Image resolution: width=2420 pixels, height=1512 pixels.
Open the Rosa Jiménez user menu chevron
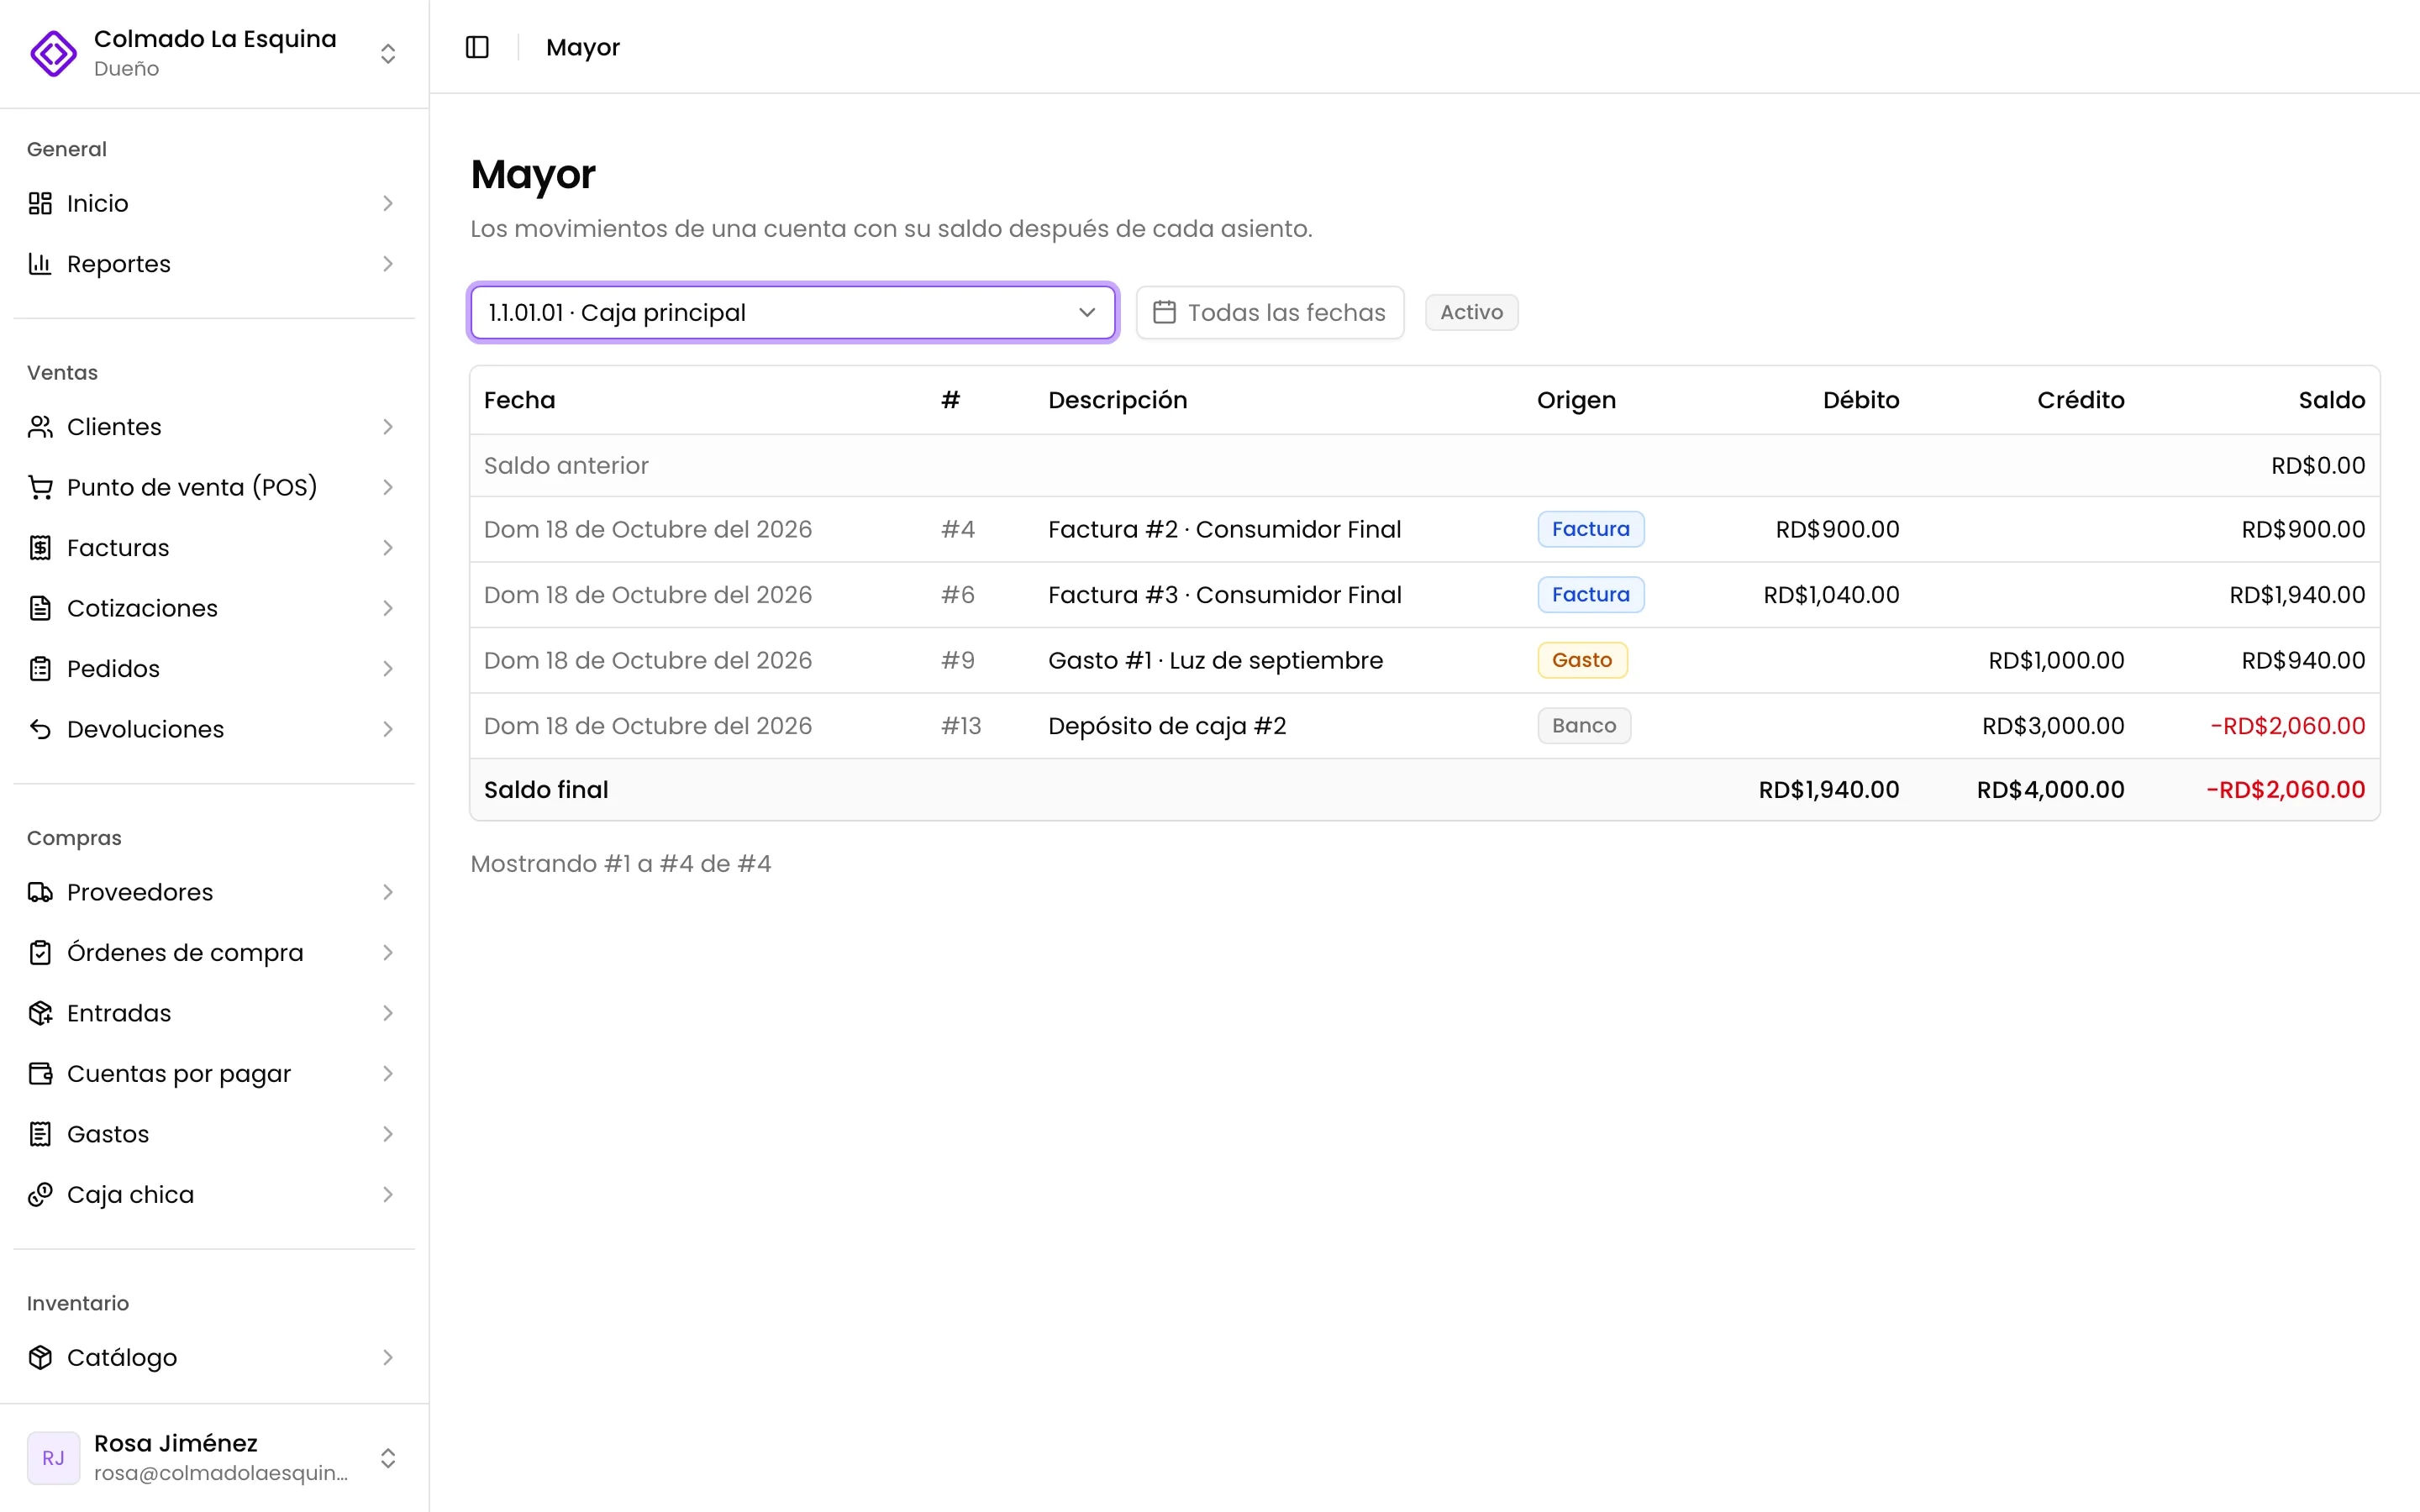pos(388,1458)
